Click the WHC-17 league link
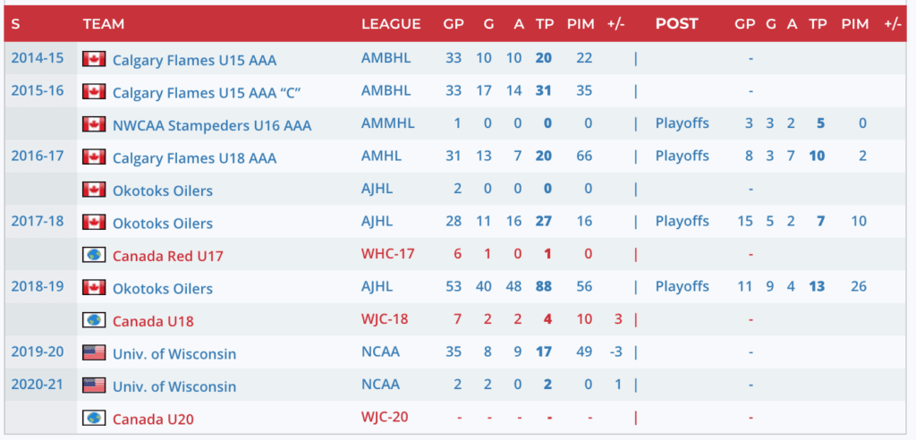The width and height of the screenshot is (916, 440). (x=388, y=254)
